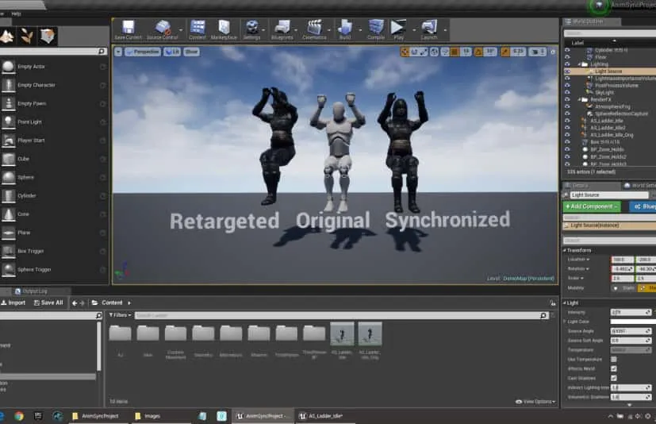Collapse the Lighting folder in the outliner
Viewport: 656px width, 424px height.
point(579,64)
